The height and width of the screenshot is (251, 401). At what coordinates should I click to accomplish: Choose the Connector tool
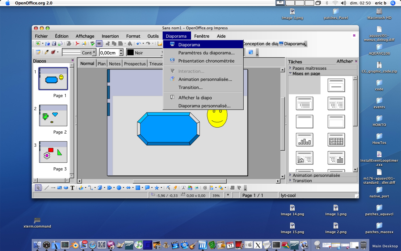point(90,188)
